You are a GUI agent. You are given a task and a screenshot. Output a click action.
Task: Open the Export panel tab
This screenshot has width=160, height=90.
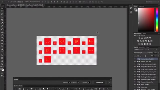click(x=16, y=79)
